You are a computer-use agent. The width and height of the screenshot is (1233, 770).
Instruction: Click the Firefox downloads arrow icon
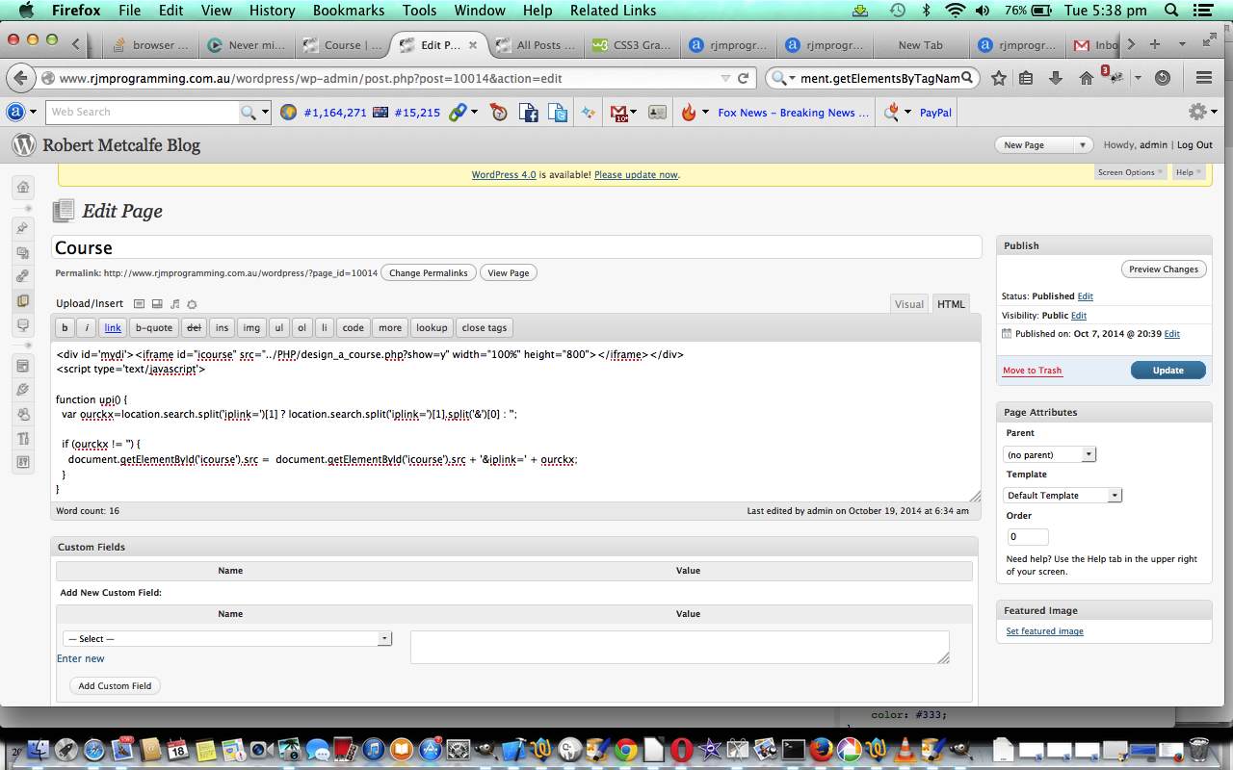click(x=1056, y=78)
